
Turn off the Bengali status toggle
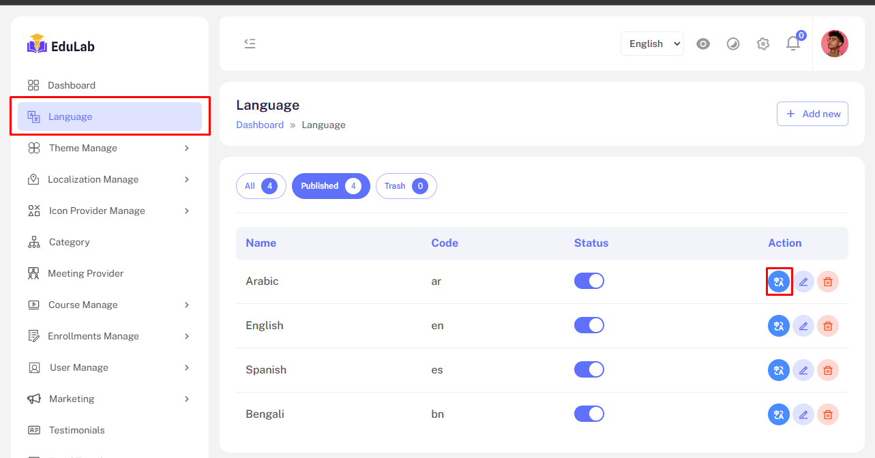589,414
